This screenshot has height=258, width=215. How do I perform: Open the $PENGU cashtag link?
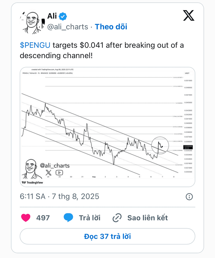pyautogui.click(x=35, y=45)
